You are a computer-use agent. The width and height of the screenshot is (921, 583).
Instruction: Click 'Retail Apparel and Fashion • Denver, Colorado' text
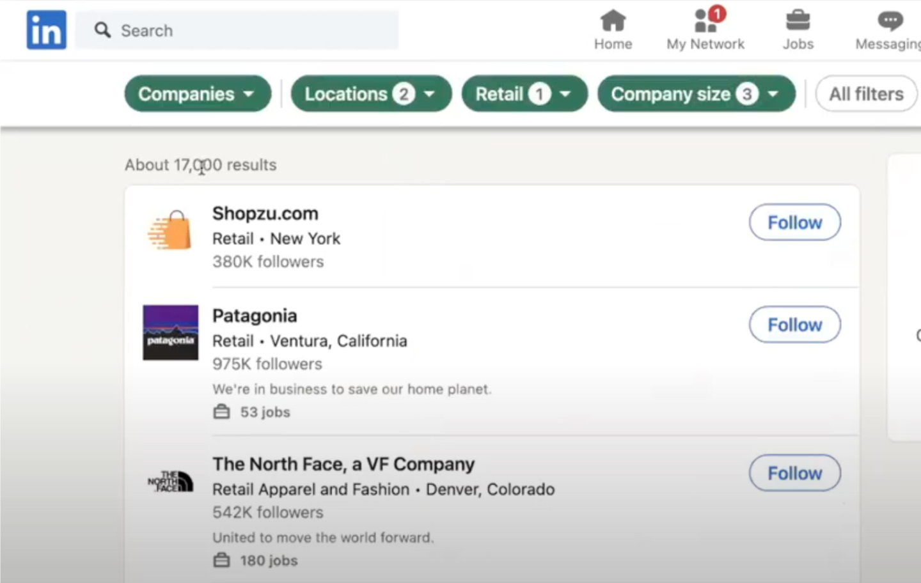384,490
